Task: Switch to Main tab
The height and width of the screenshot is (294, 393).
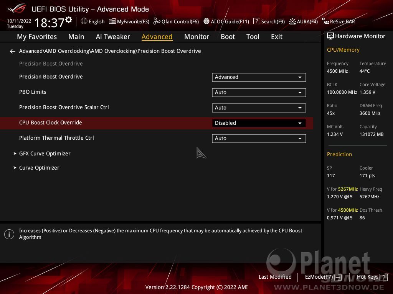Action: (76, 37)
